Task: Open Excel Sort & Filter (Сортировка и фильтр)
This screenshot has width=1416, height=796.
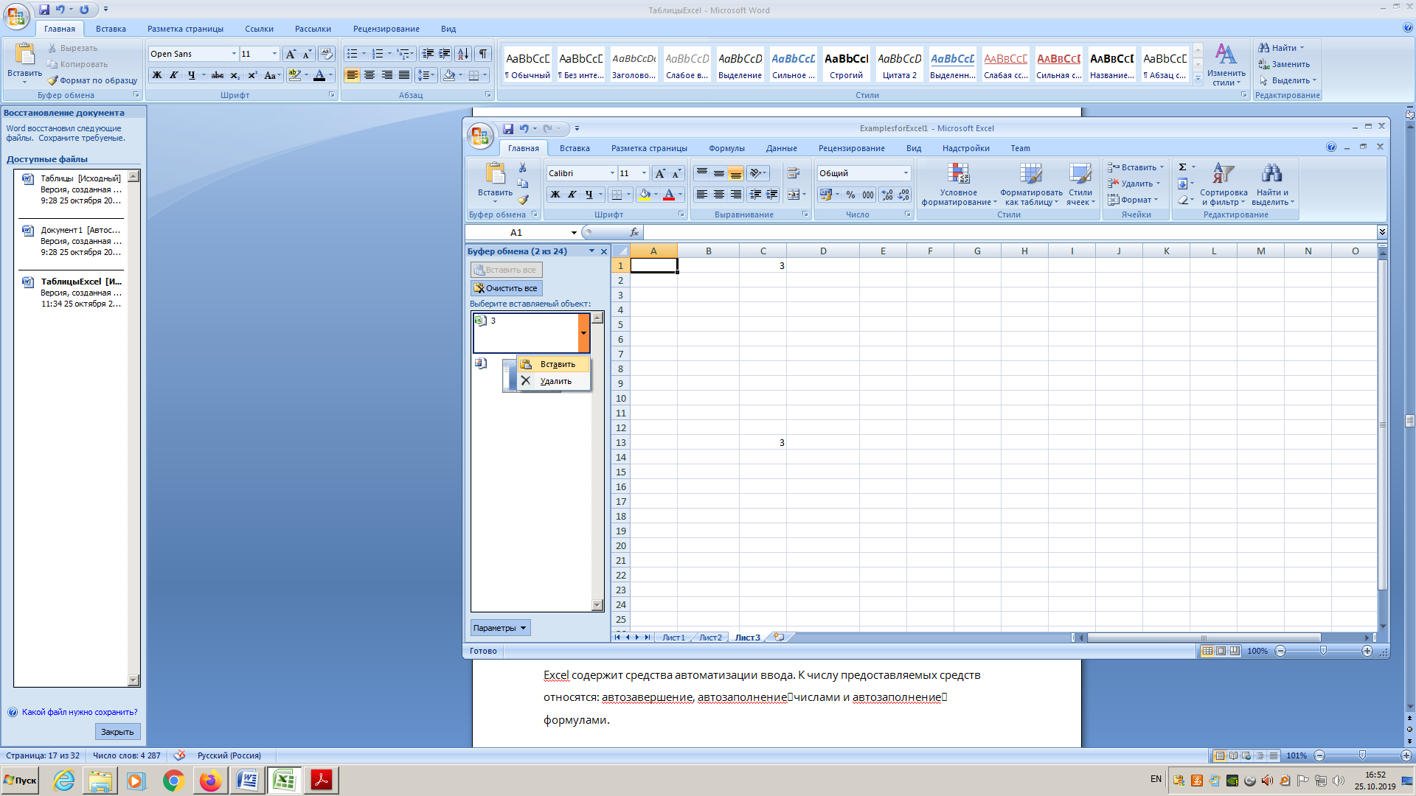Action: coord(1224,184)
